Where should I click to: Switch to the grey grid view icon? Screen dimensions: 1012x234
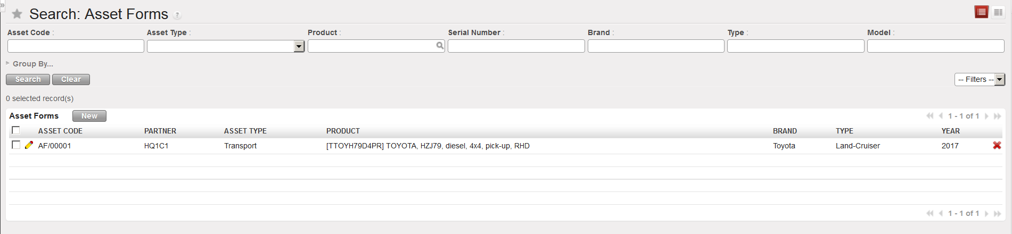point(998,12)
